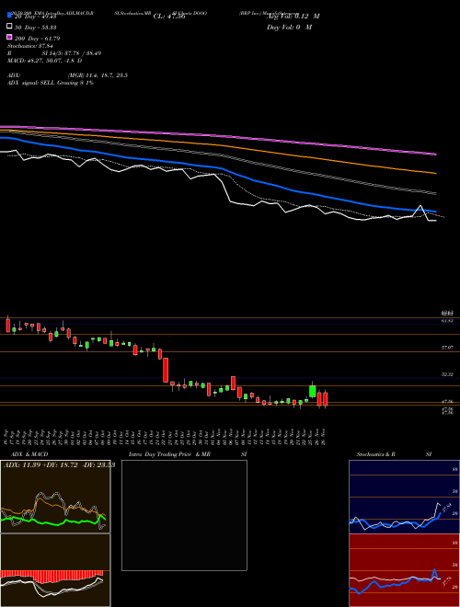Viewport: 460px width, 607px height.
Task: Click the large green candlestick near the chart end
Action: point(312,392)
